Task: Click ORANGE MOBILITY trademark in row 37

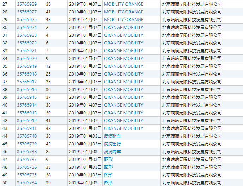Action: coord(123,82)
